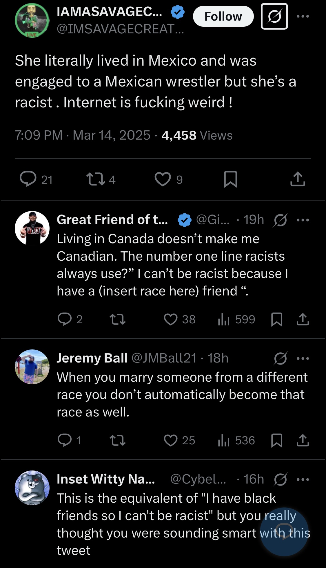
Task: Repost the Great Friend reply
Action: 118,320
